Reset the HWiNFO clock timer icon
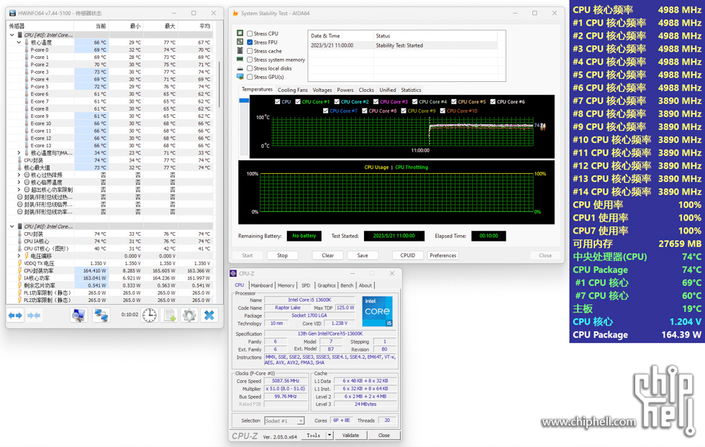Image resolution: width=705 pixels, height=447 pixels. [150, 315]
